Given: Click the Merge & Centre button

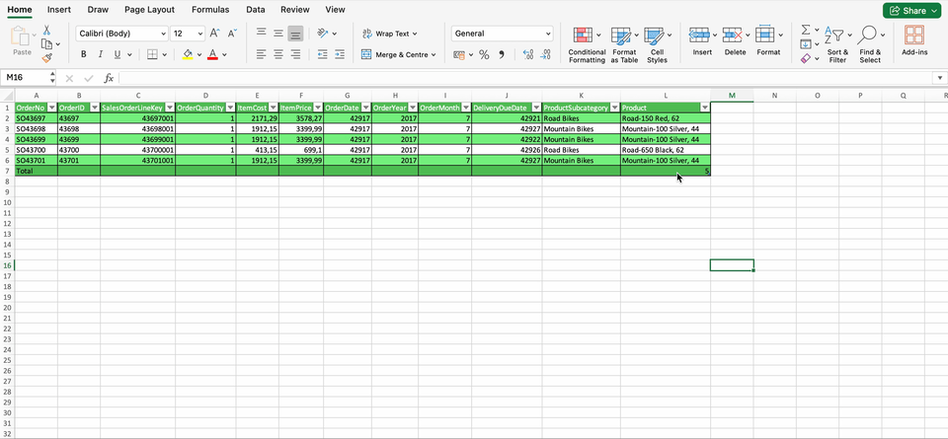Looking at the screenshot, I should coord(398,55).
